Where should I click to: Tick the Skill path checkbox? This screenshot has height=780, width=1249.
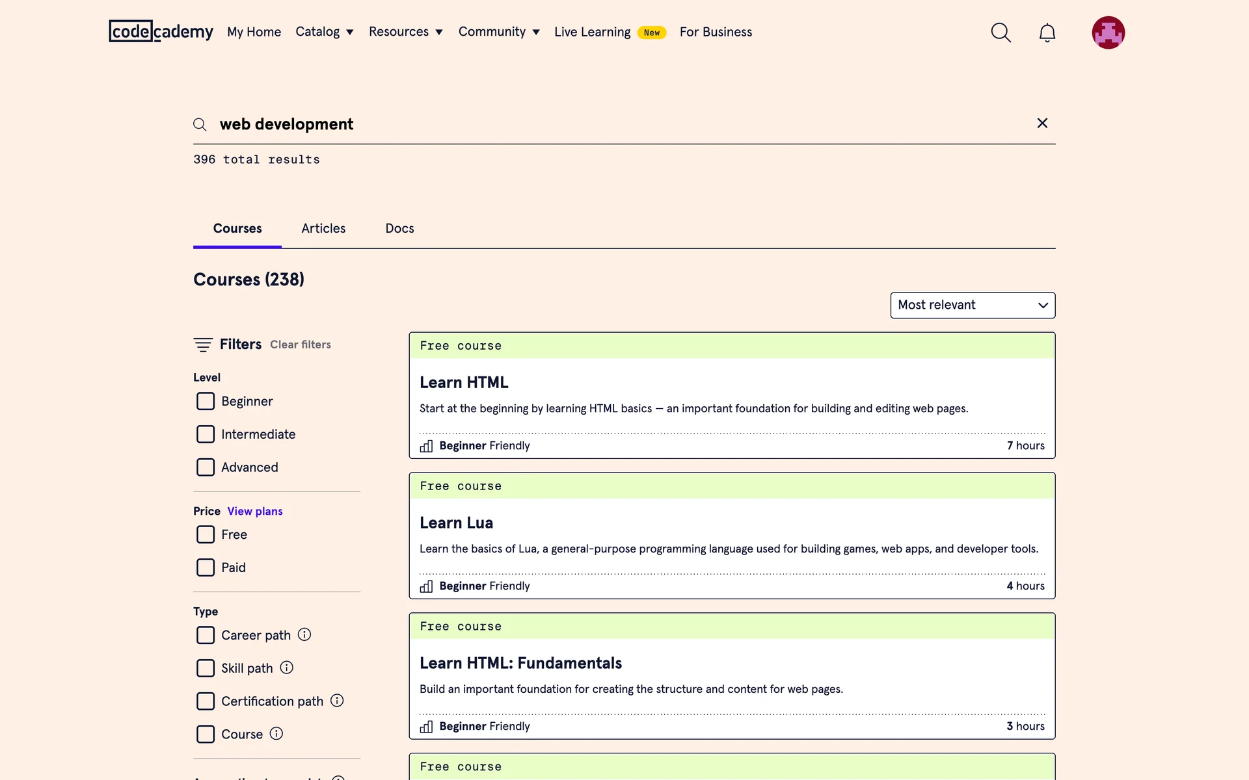(206, 668)
